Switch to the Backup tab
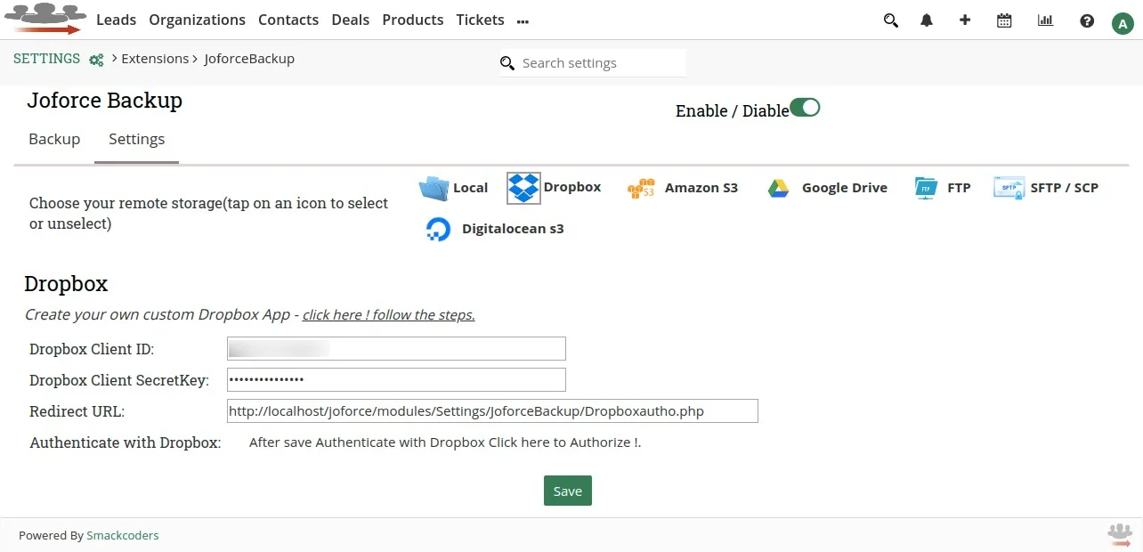 pos(54,139)
